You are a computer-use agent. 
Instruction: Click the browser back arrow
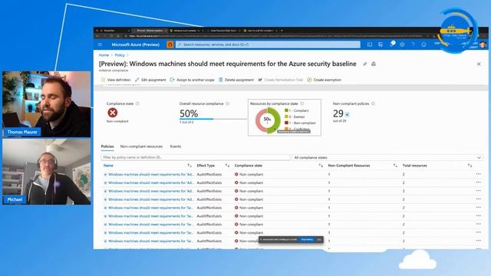tap(97, 36)
